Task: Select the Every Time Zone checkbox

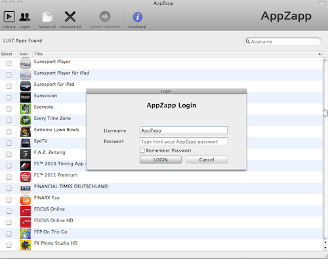Action: coord(9,120)
